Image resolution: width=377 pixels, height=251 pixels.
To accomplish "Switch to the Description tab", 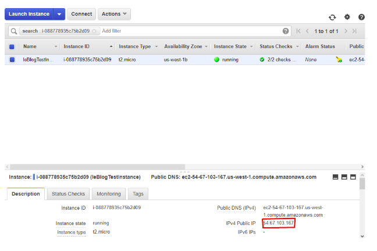I will pos(26,194).
